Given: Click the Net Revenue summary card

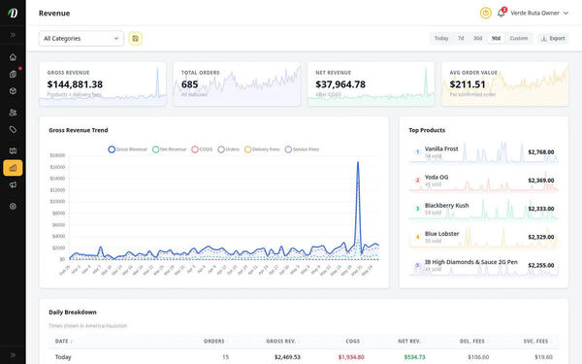Looking at the screenshot, I should tap(372, 83).
